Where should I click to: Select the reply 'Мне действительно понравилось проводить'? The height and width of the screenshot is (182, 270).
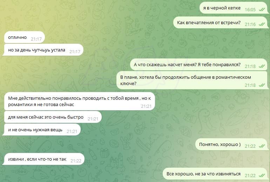(x=79, y=101)
